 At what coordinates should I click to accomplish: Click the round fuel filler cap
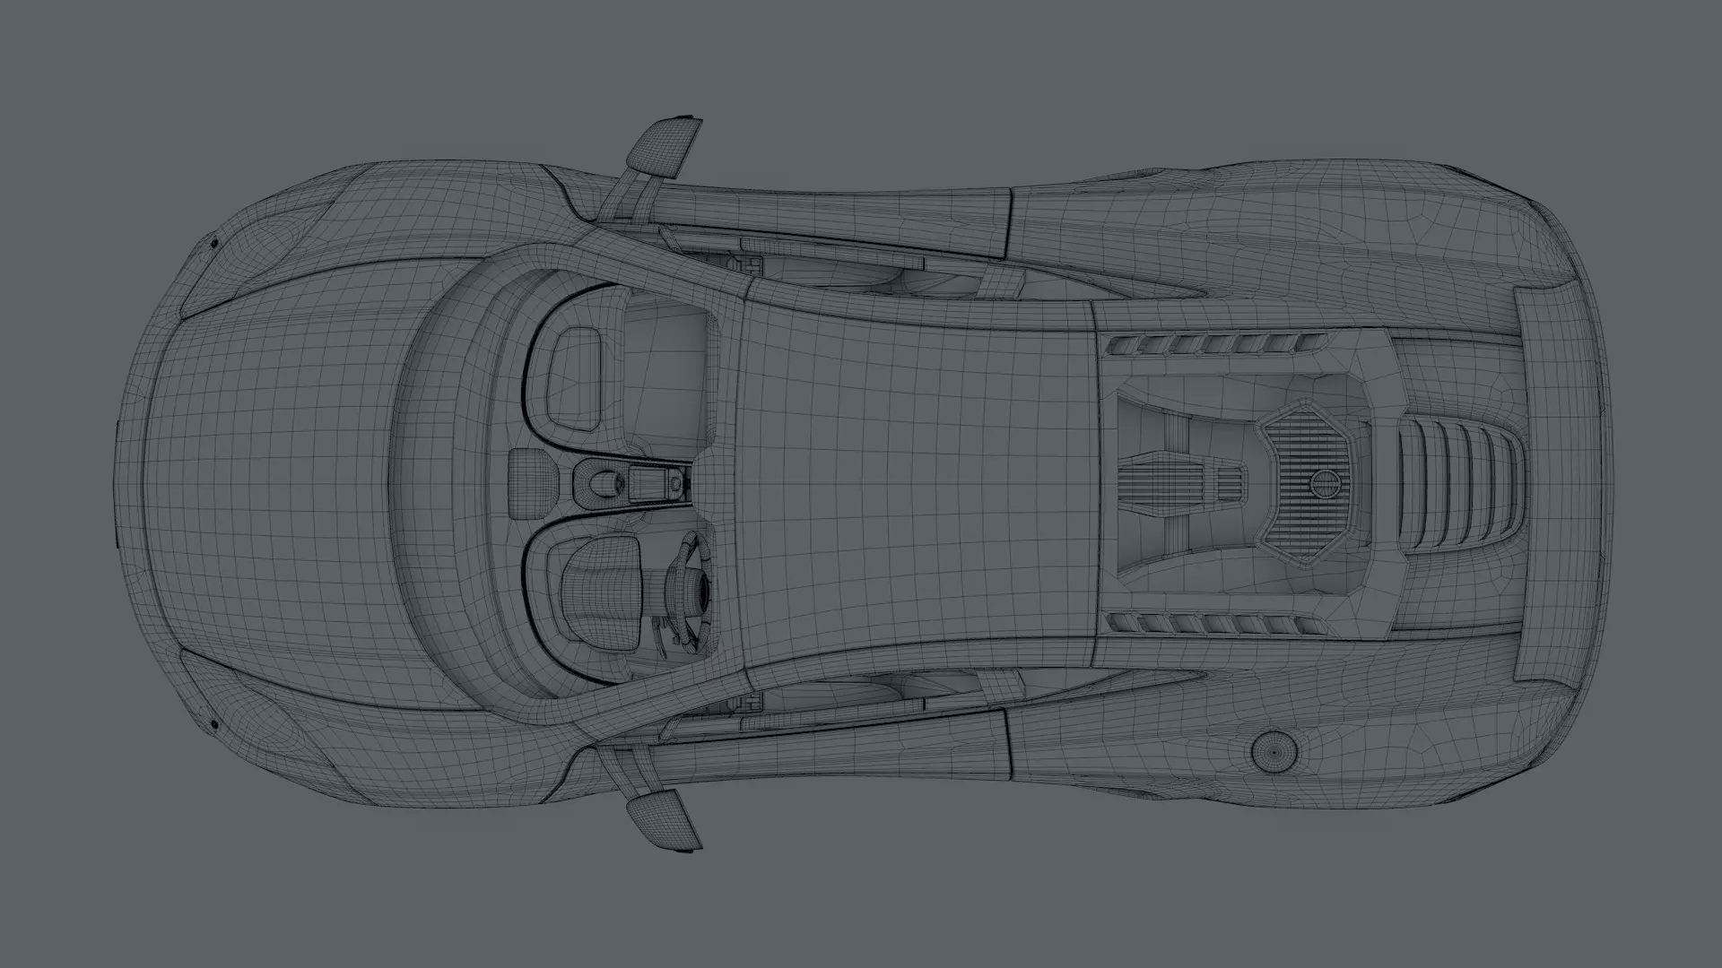tap(1274, 751)
